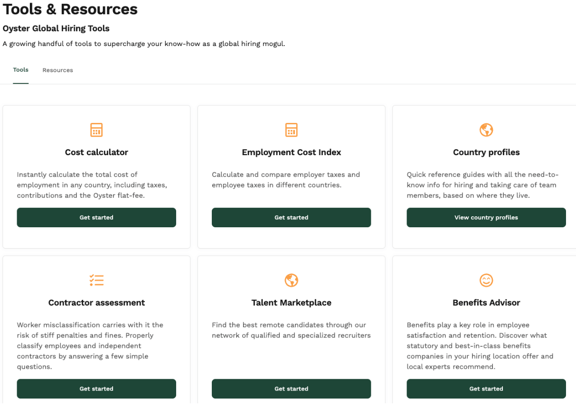576x409 pixels.
Task: Click the Contractor assessment checklist icon
Action: [x=96, y=280]
